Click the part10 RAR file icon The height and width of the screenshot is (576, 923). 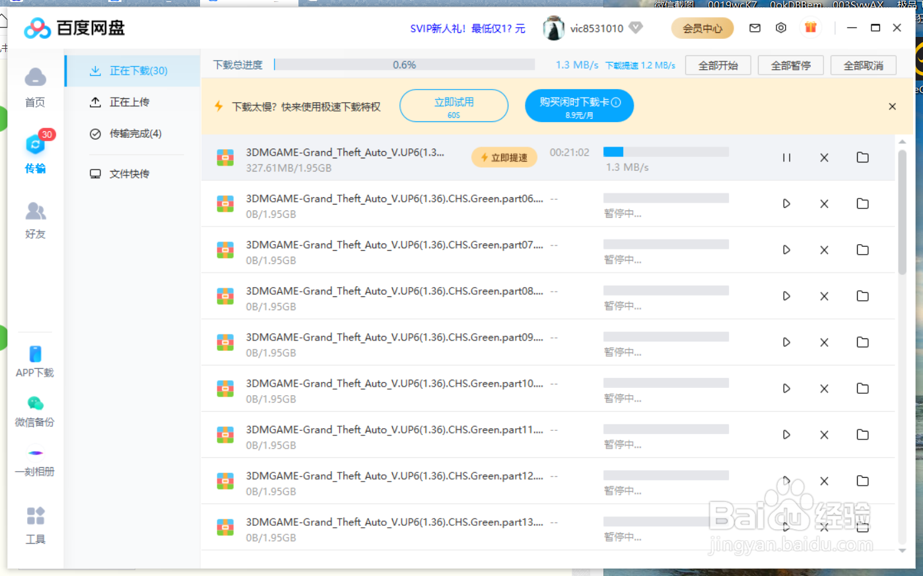[225, 389]
